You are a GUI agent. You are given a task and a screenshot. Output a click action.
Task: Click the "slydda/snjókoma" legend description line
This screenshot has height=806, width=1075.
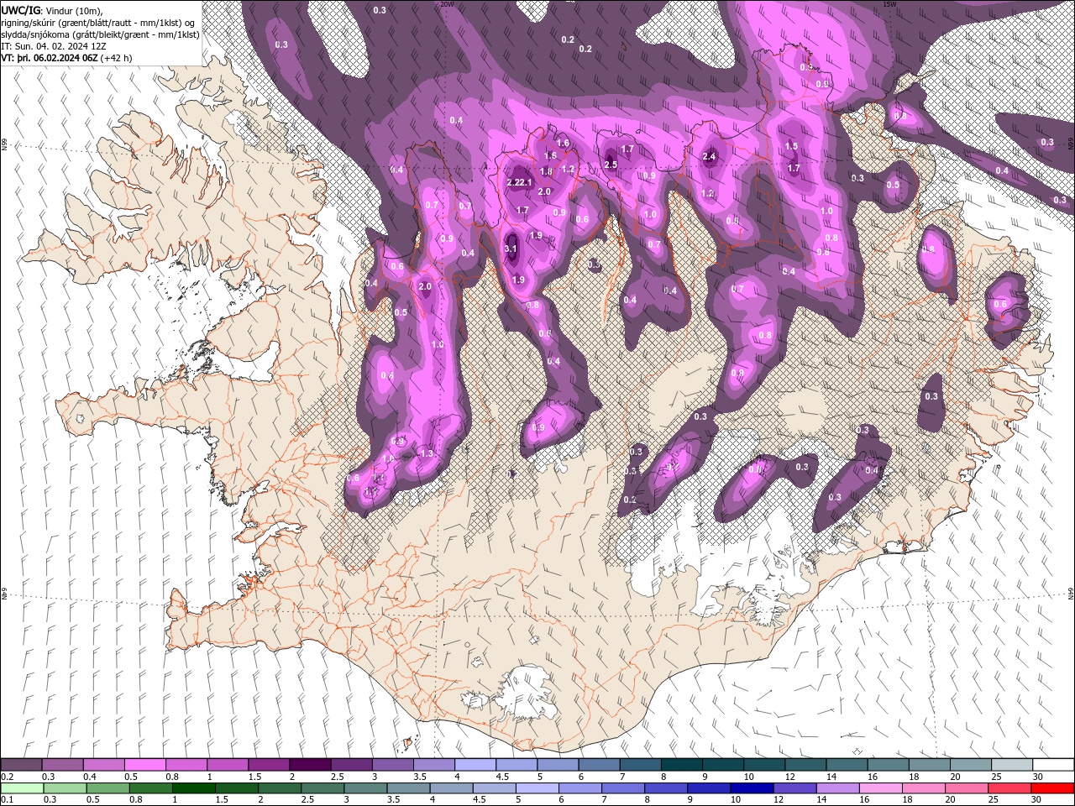coord(101,34)
